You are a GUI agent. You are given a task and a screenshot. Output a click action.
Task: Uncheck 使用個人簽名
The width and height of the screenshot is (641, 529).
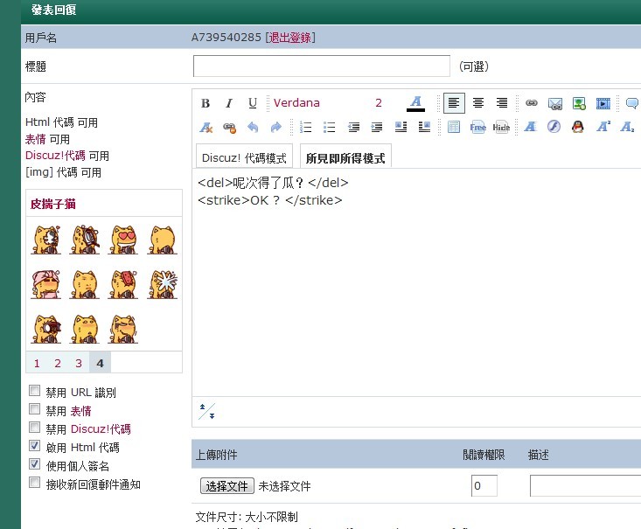coord(35,464)
